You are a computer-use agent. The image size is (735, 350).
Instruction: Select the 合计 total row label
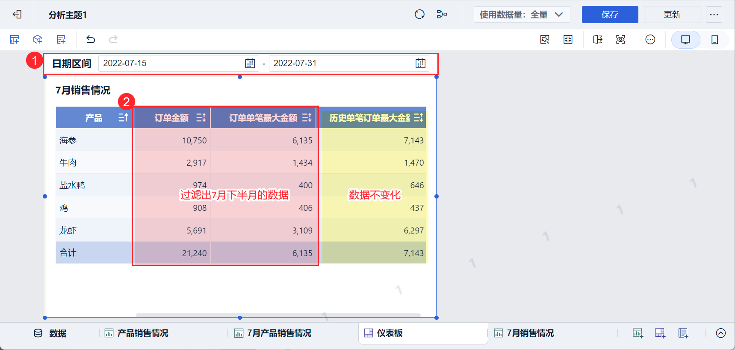pos(94,253)
